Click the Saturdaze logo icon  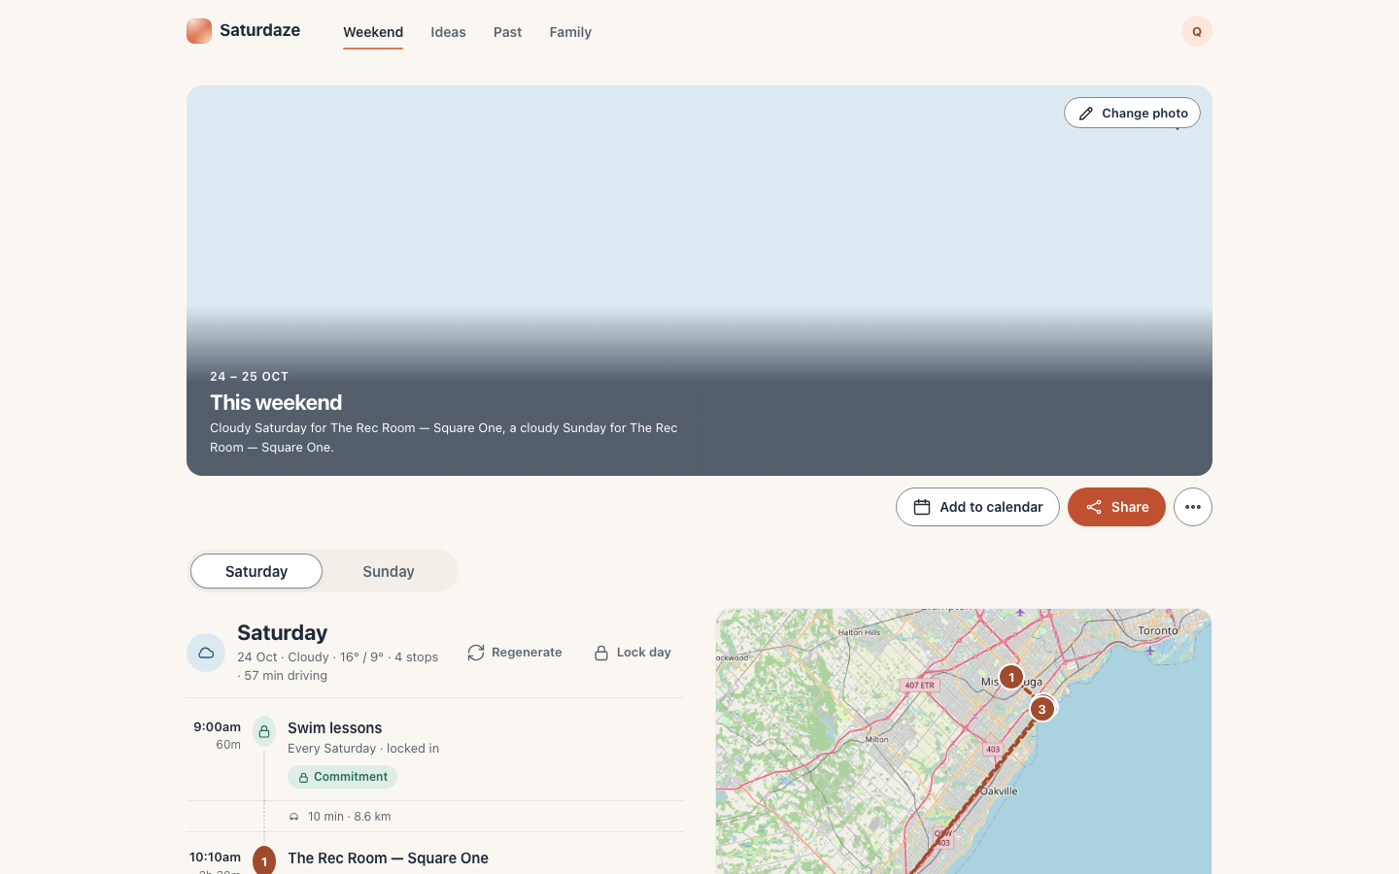[x=199, y=31]
